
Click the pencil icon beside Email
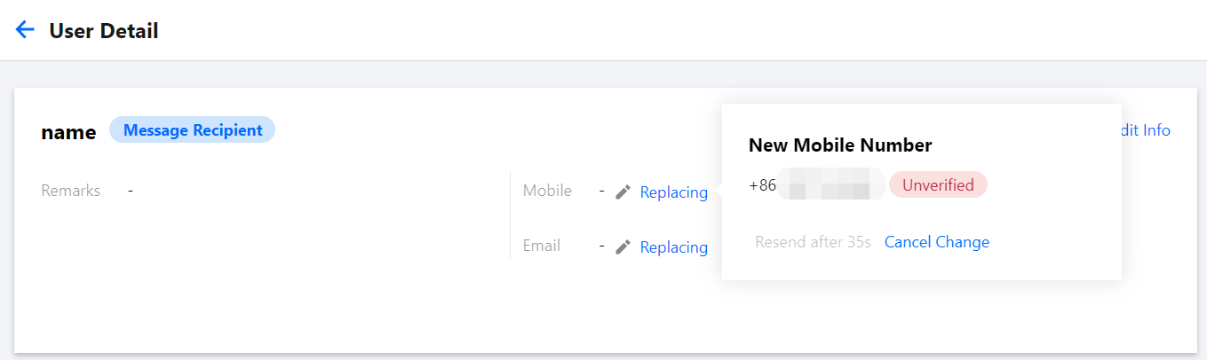point(623,247)
